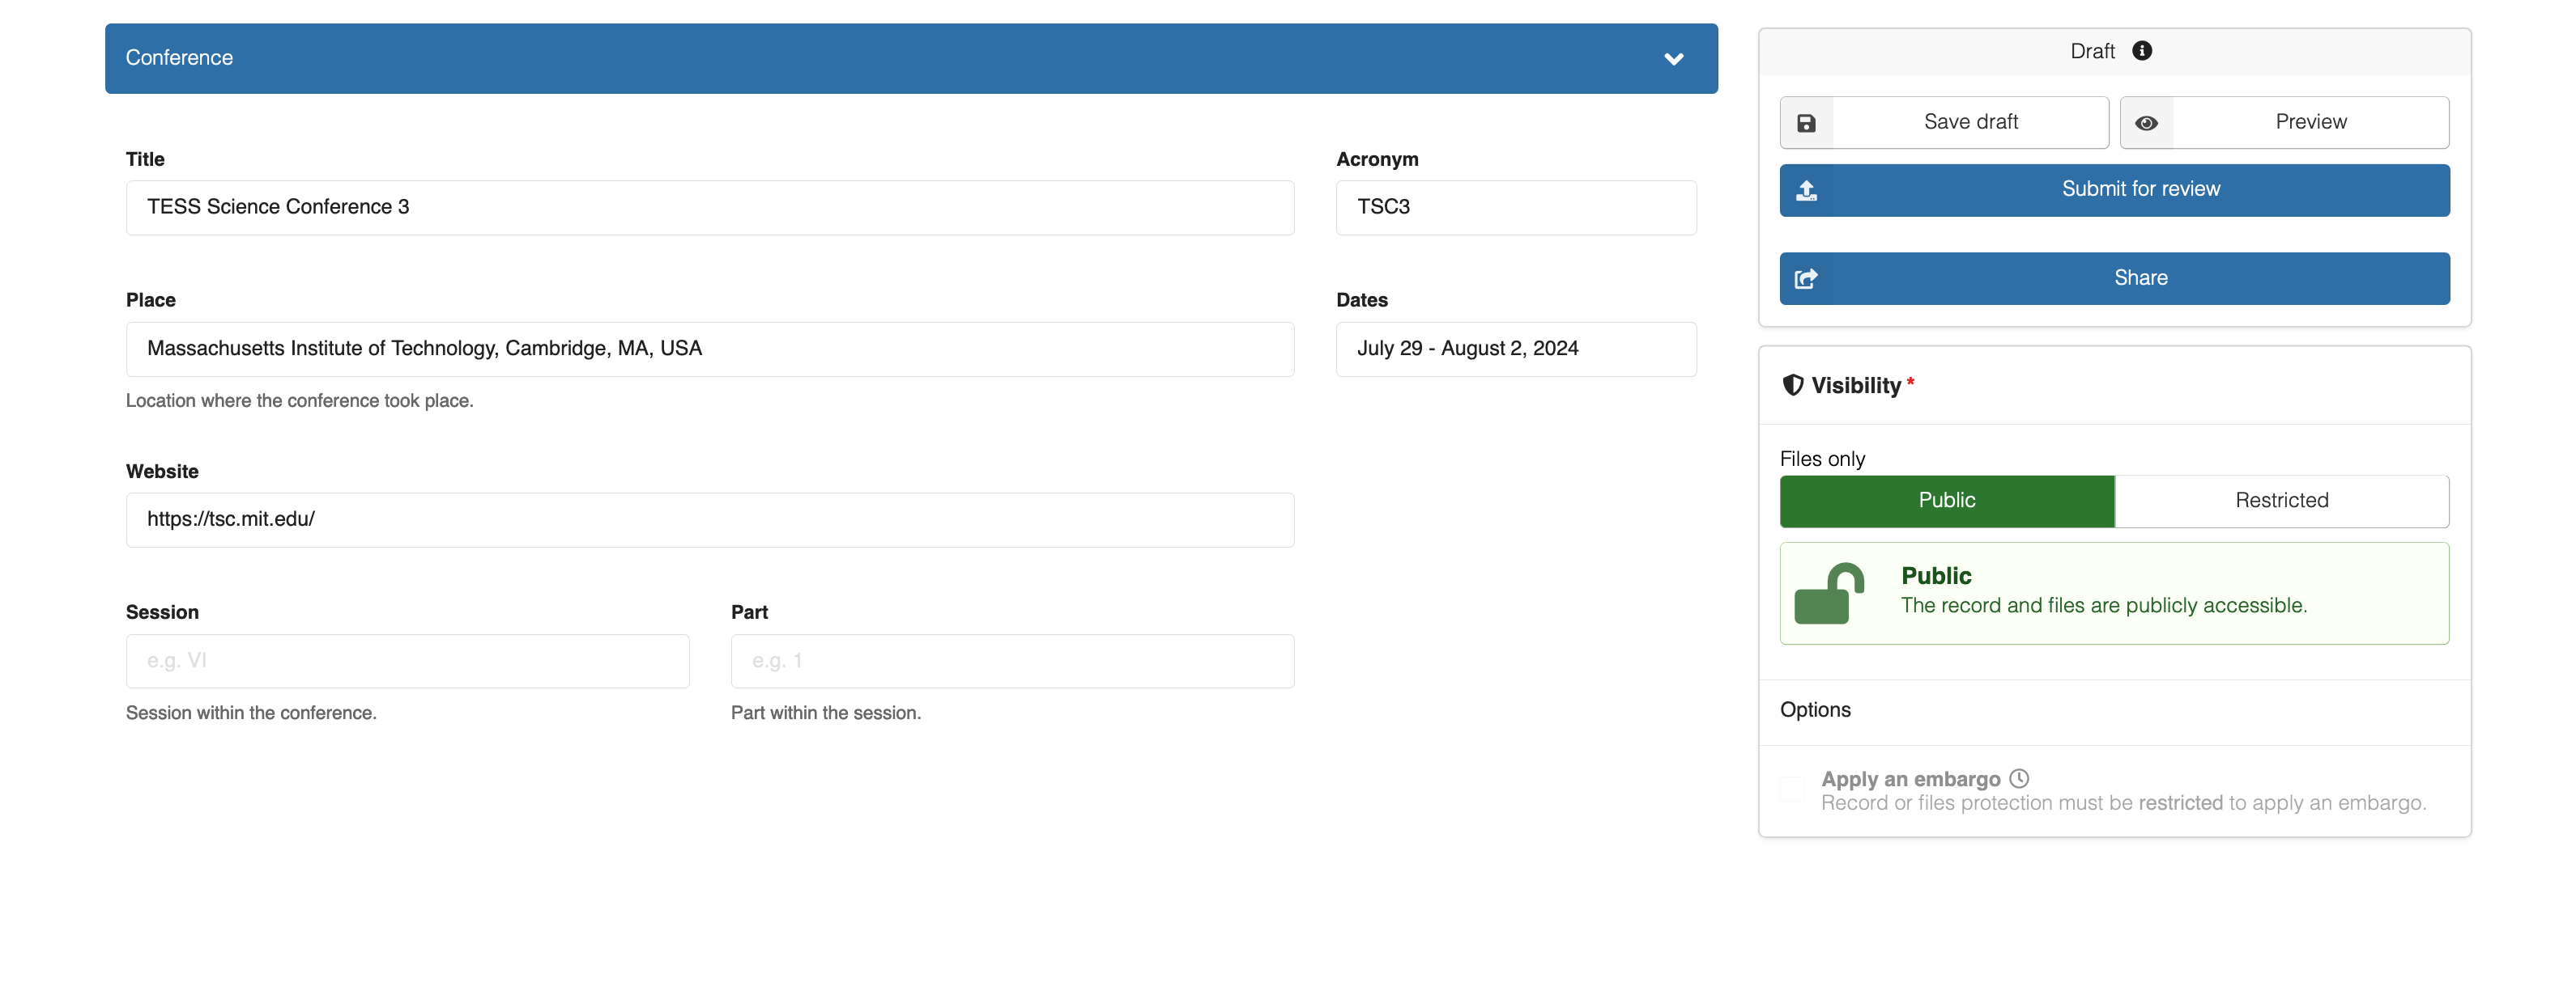Viewport: 2576px width, 982px height.
Task: Submit the record for review
Action: (x=2114, y=190)
